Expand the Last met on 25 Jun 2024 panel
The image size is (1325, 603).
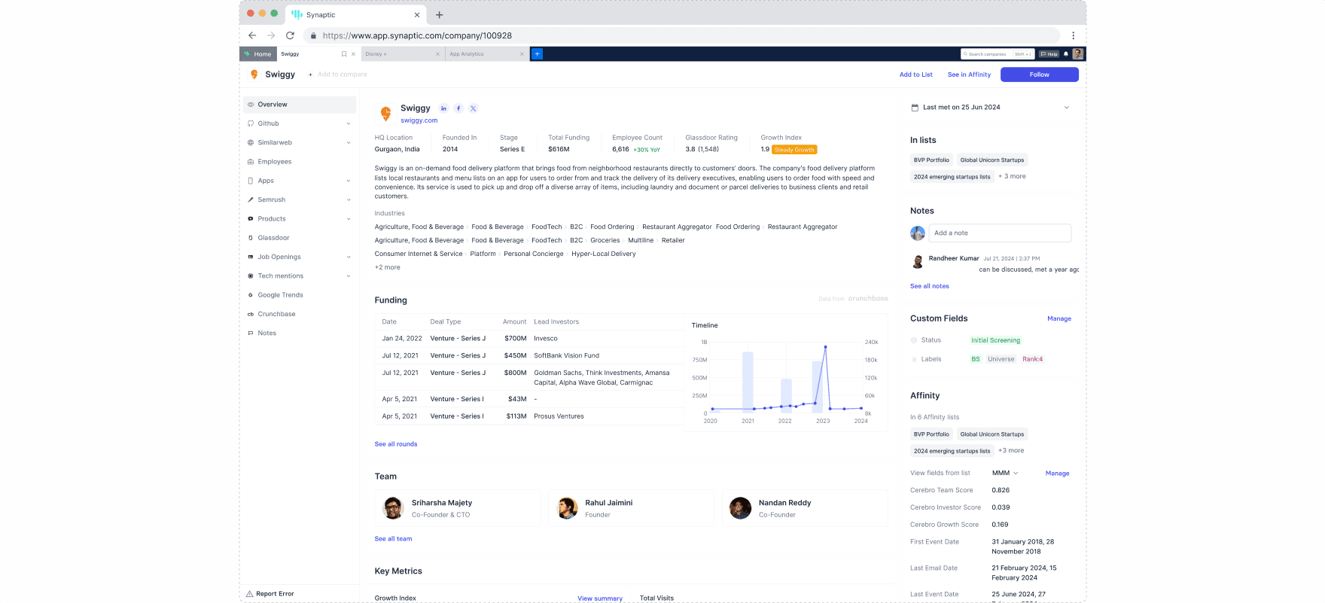(1066, 108)
